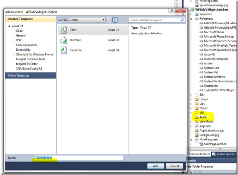The image size is (238, 175).
Task: Select the Code Generation category
Action: [26, 45]
